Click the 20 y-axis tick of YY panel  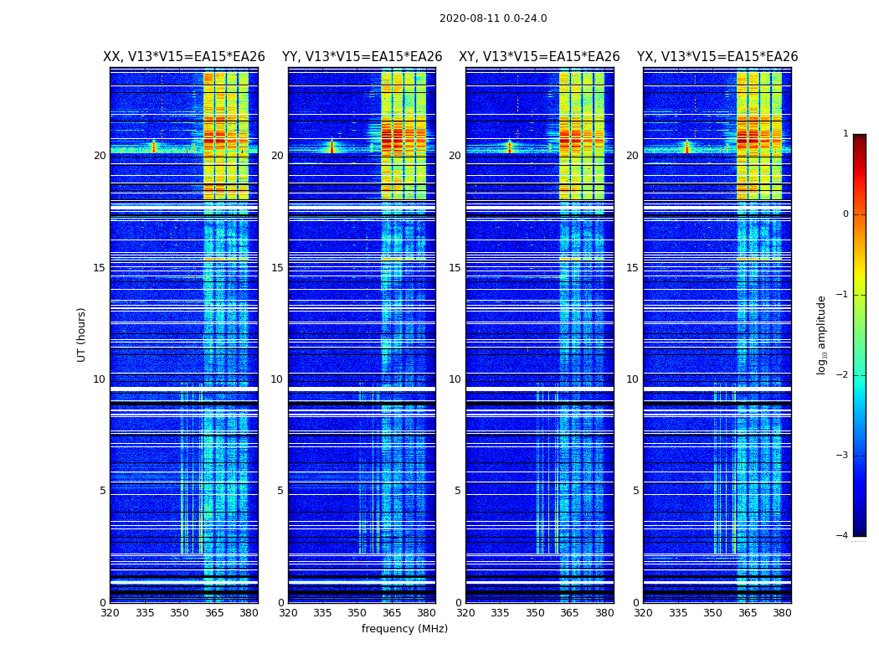point(277,156)
